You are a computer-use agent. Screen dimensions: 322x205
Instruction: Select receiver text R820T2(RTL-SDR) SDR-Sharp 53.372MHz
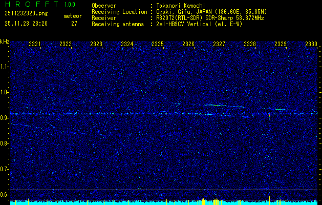click(x=210, y=18)
